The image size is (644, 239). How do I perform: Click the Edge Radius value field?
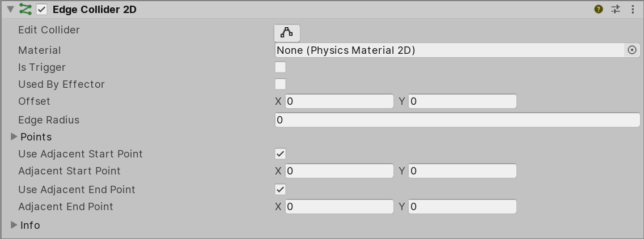[457, 120]
